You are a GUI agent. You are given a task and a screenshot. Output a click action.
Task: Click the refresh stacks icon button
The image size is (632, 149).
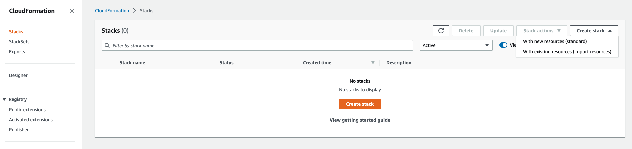441,31
